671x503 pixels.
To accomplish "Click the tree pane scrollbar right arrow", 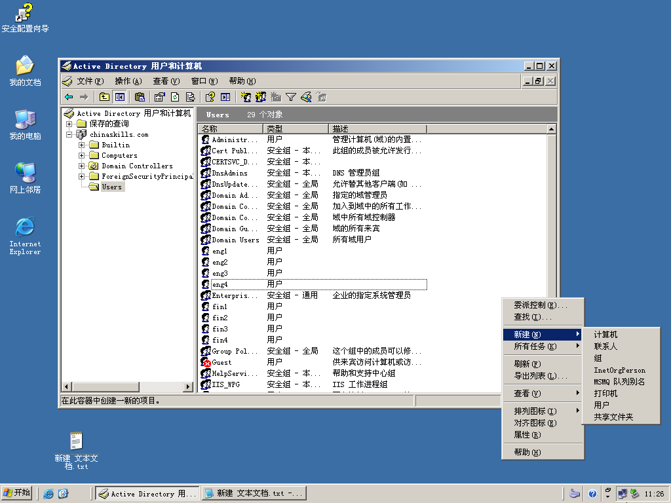I will (188, 386).
